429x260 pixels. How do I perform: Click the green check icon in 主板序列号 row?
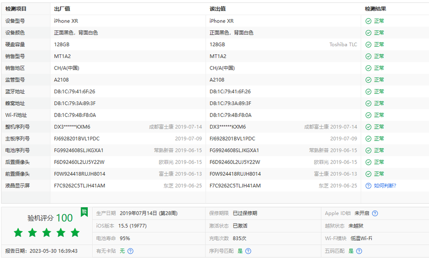click(368, 139)
